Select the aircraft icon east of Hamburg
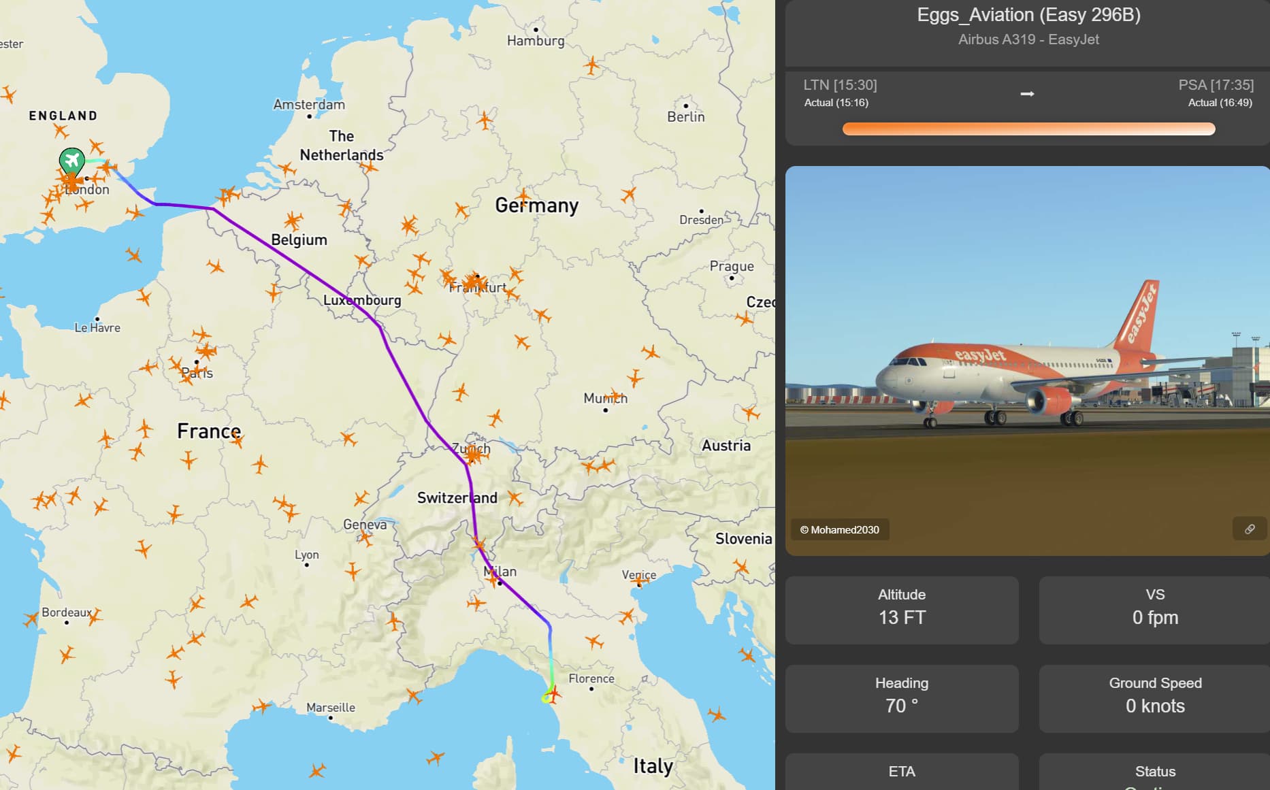1270x790 pixels. [x=592, y=65]
